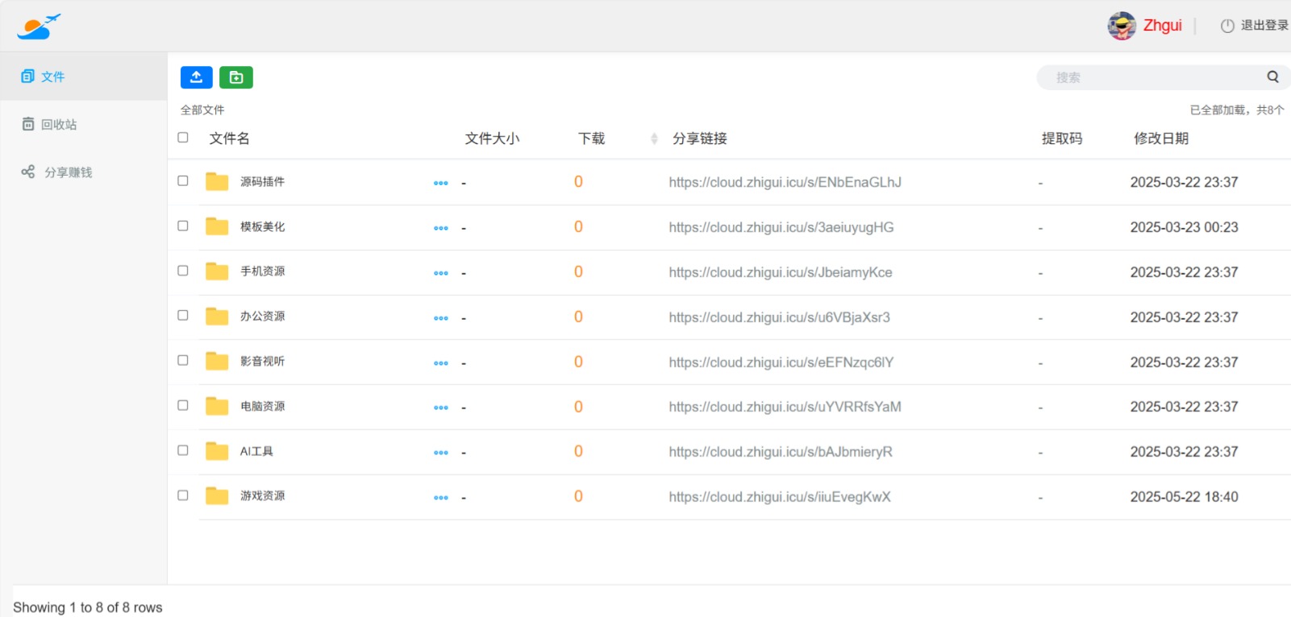1291x617 pixels.
Task: Click the cloud logo at top left
Action: (39, 27)
